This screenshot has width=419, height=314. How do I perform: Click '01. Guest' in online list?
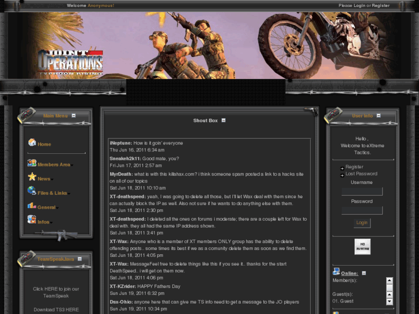click(343, 301)
